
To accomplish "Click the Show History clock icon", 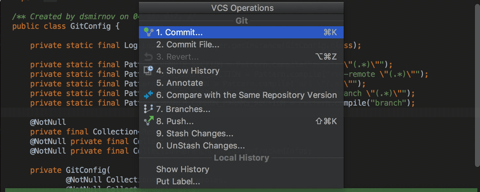I will click(148, 70).
